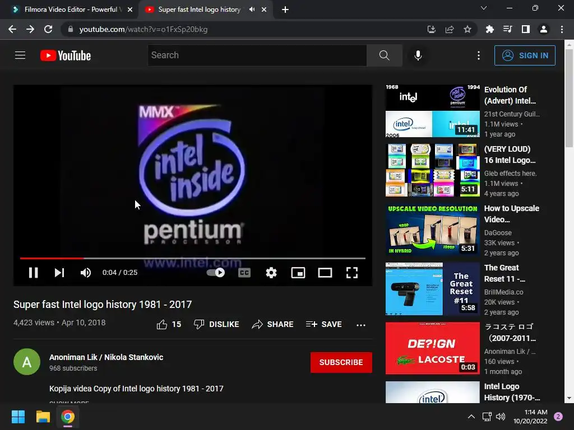Install app icon in address bar
Image resolution: width=574 pixels, height=430 pixels.
tap(432, 29)
